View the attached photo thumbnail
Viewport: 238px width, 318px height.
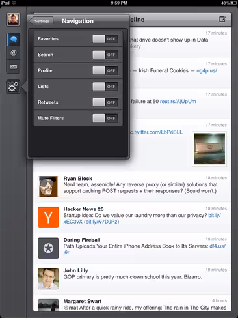pyautogui.click(x=209, y=149)
